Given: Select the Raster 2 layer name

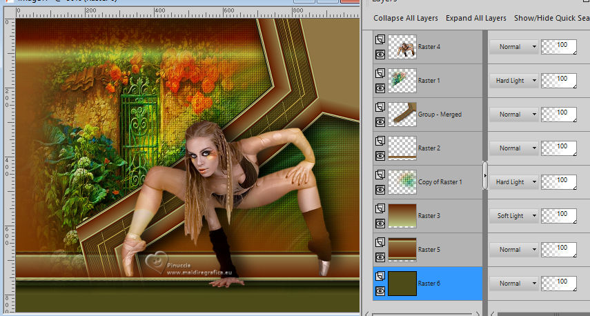Looking at the screenshot, I should click(429, 148).
